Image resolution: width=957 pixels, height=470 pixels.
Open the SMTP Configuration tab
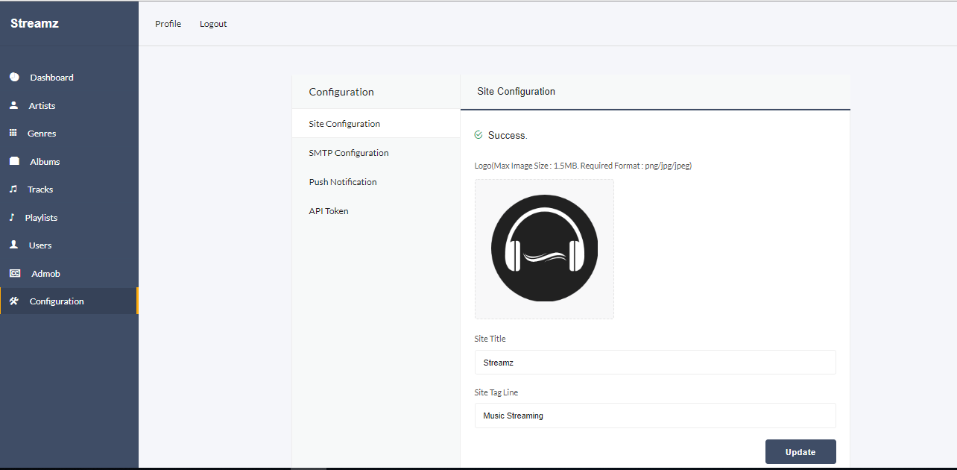point(349,153)
